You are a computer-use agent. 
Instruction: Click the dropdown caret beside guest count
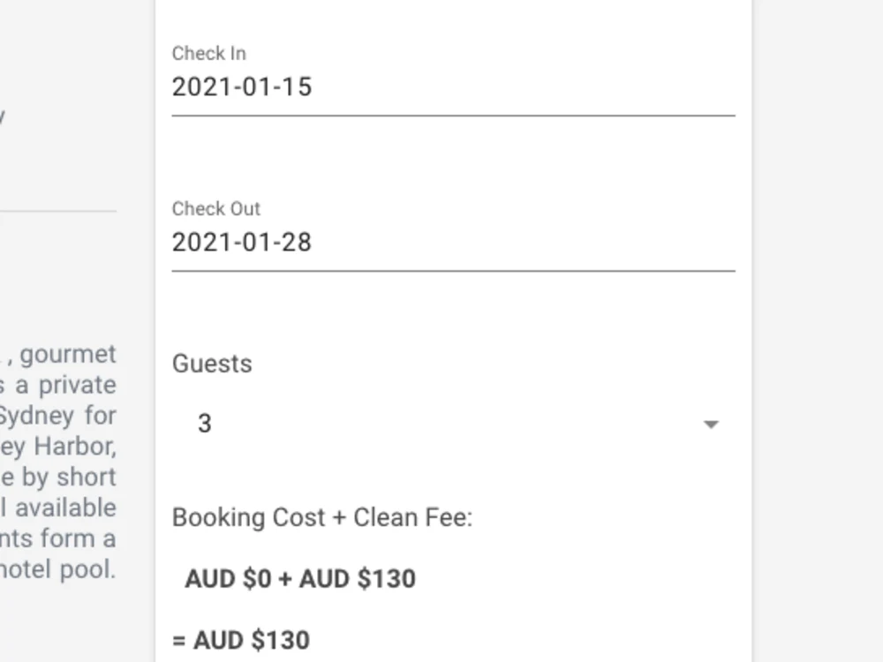[711, 425]
